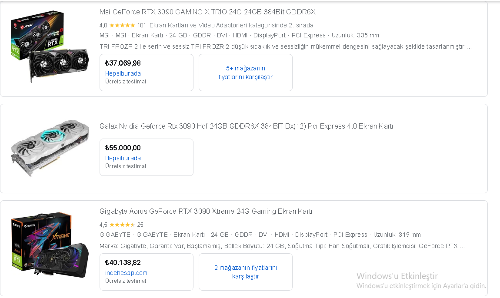Open the MSI RTX 3090 Gaming X Trio title
This screenshot has height=298, width=500.
tap(207, 12)
